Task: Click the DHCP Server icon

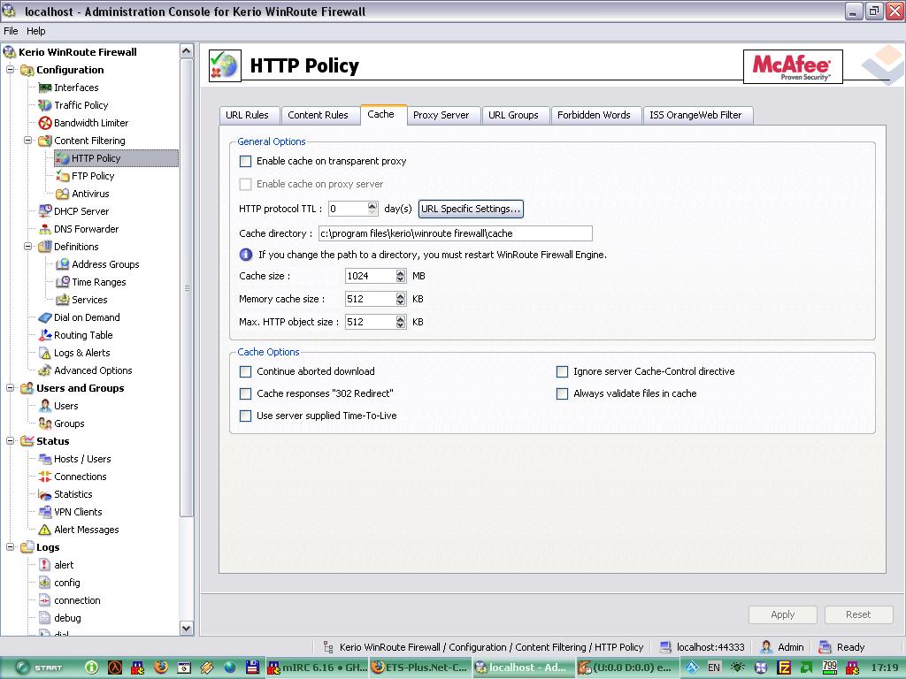Action: tap(45, 211)
